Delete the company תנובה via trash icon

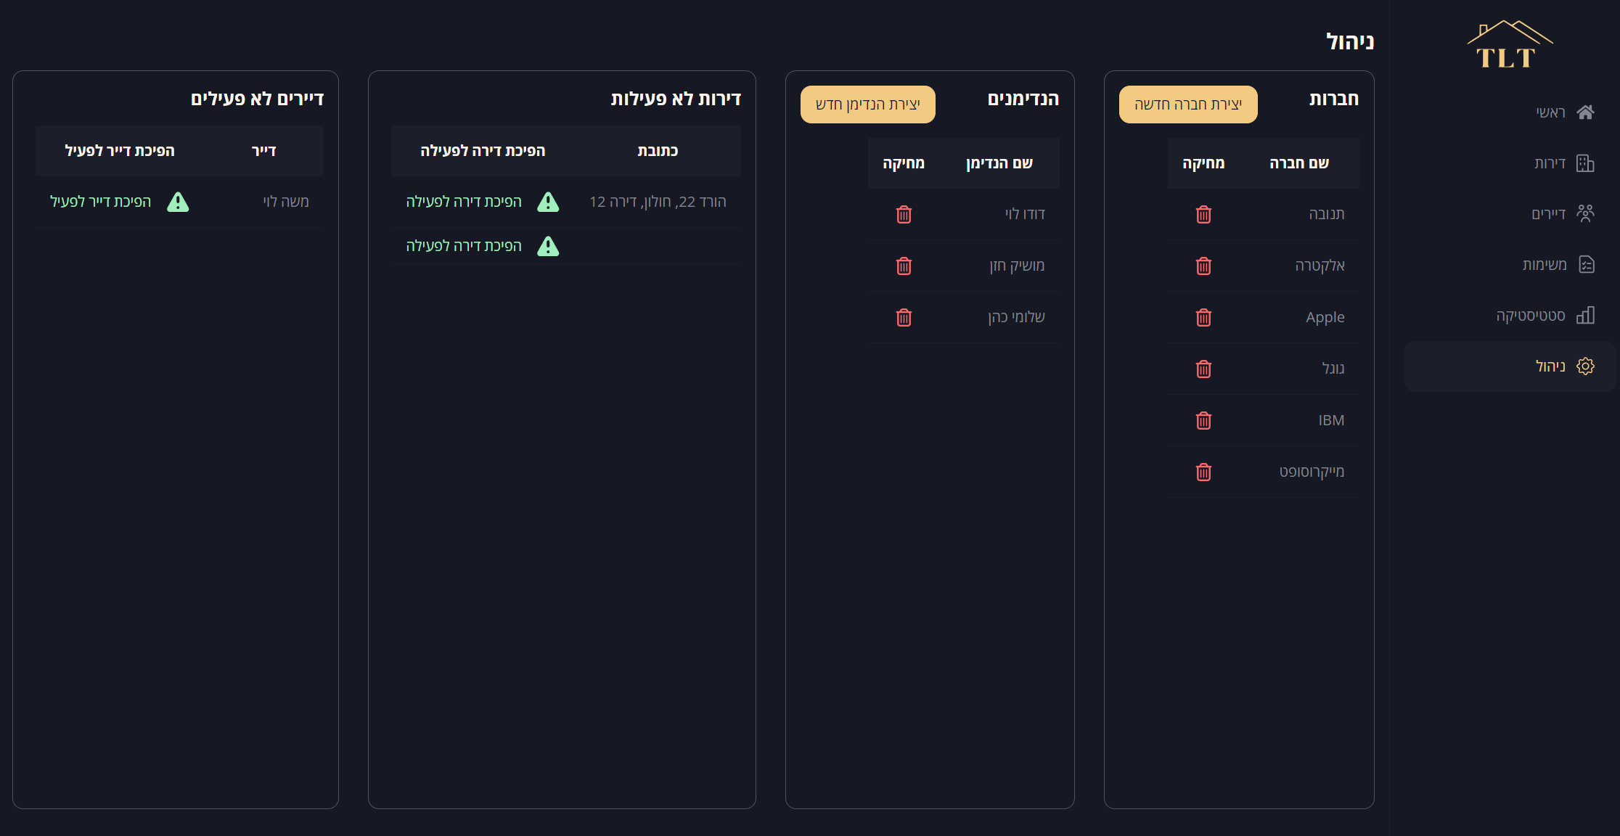1203,214
